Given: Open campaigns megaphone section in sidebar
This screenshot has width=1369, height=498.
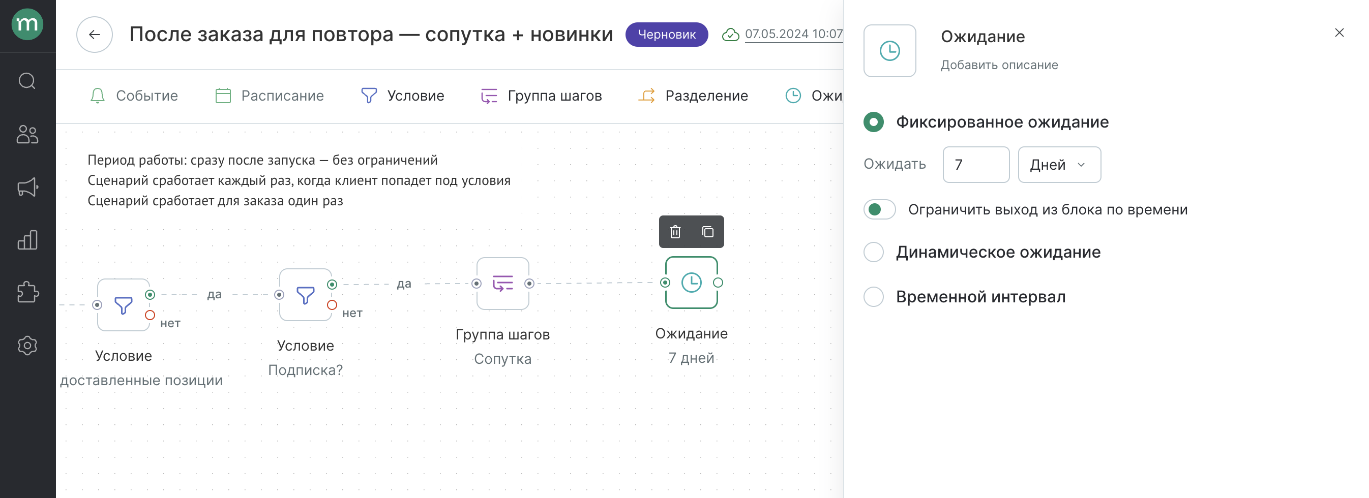Looking at the screenshot, I should [27, 187].
